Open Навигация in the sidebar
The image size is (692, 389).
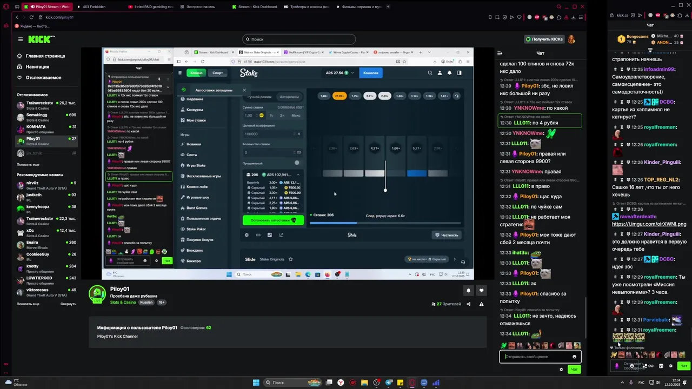[x=34, y=66]
